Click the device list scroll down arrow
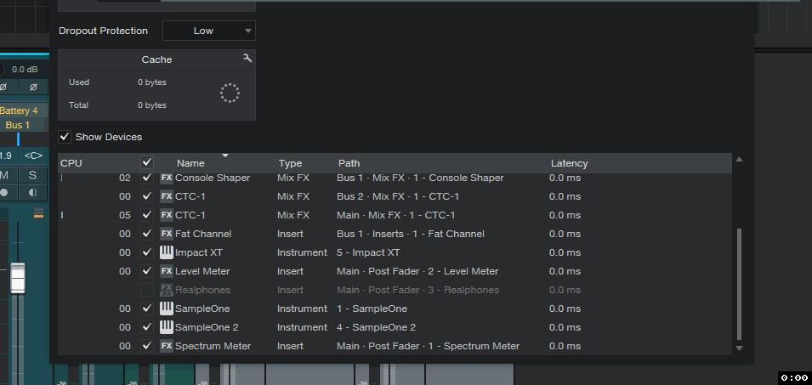Screen dimensions: 812x385 tap(739, 348)
